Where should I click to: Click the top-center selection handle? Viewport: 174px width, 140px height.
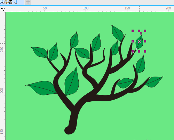[x=139, y=31]
